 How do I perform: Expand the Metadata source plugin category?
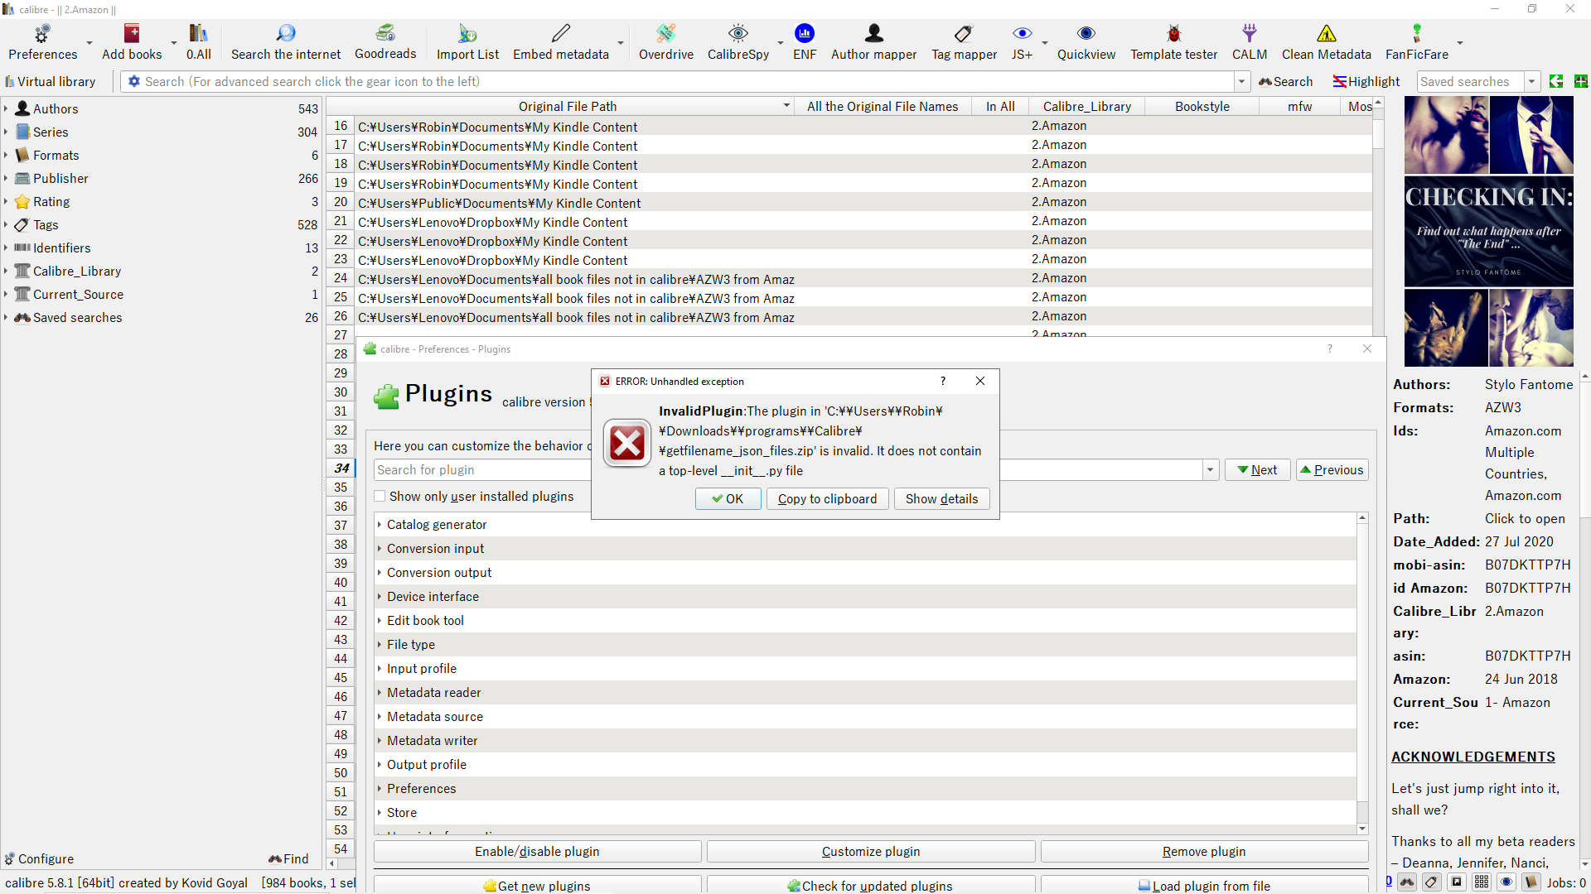click(x=380, y=717)
